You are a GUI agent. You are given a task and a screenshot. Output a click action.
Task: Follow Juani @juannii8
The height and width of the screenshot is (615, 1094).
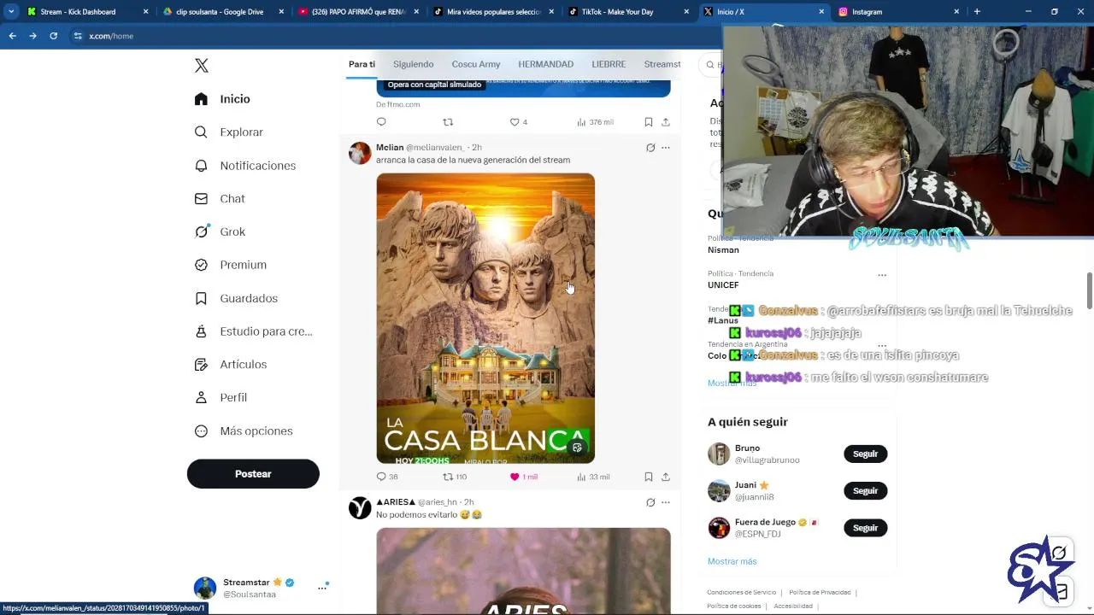tap(865, 490)
